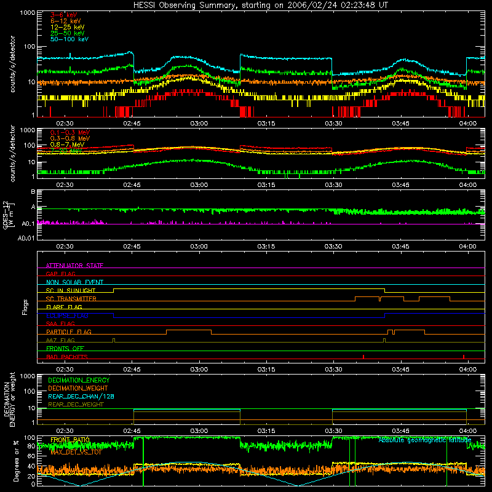Click the last BAD_PACKETS spike near 04:00
492x492 pixels.
464,357
